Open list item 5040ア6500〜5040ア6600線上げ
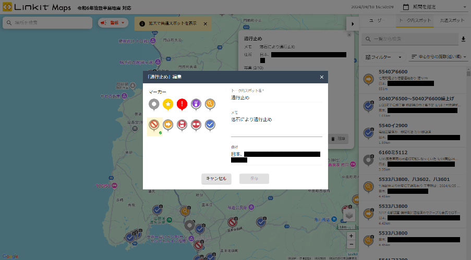471x260 pixels. (413, 107)
